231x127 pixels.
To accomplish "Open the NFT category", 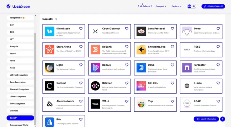I will pyautogui.click(x=20, y=39).
